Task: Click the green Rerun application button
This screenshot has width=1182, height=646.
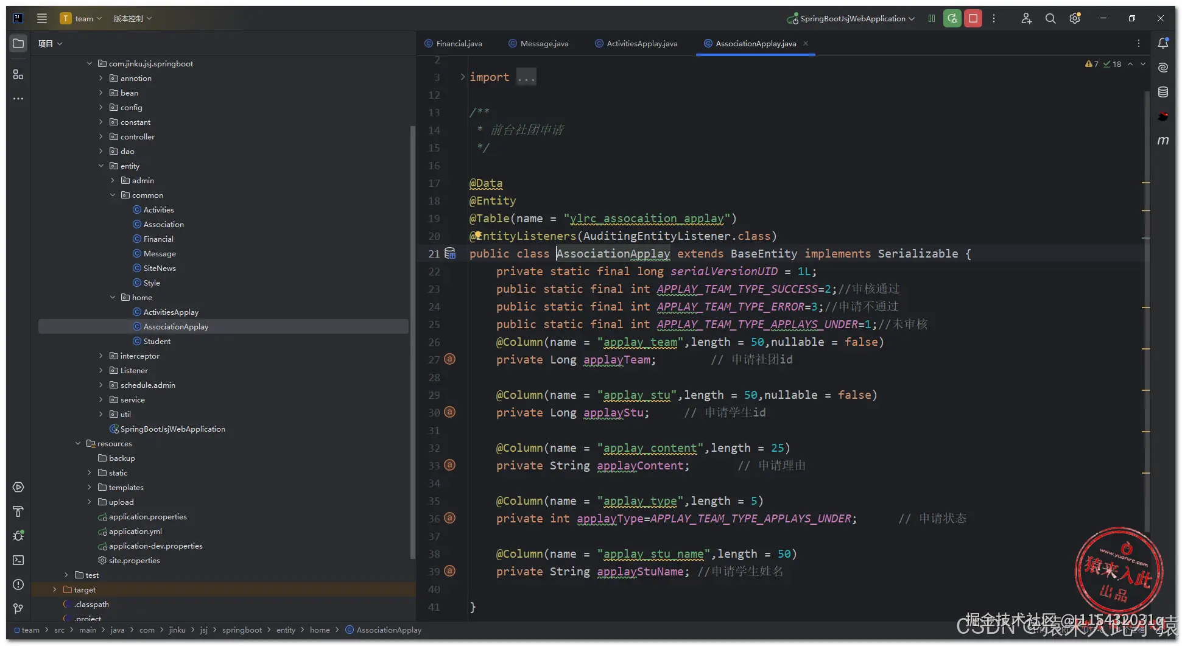Action: pyautogui.click(x=952, y=18)
